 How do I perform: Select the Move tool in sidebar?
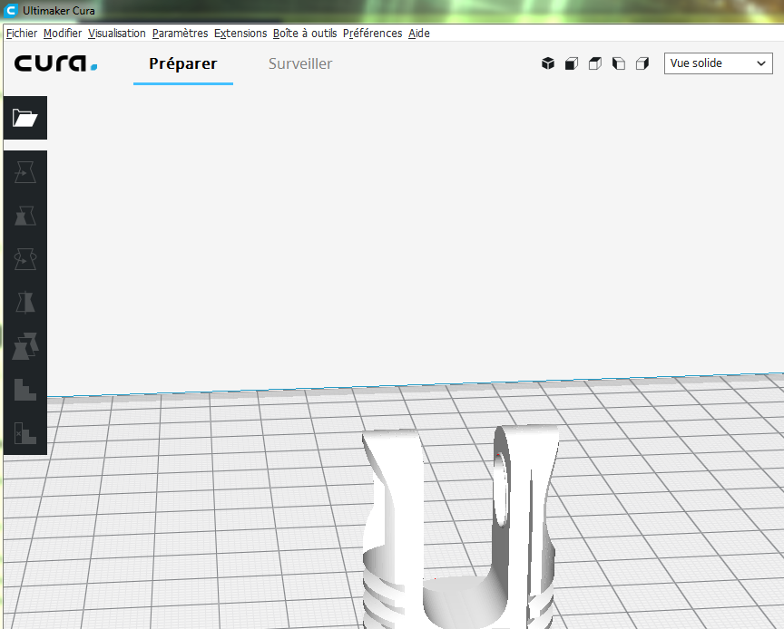point(25,172)
